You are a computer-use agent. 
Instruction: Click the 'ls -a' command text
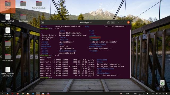(x=56, y=28)
